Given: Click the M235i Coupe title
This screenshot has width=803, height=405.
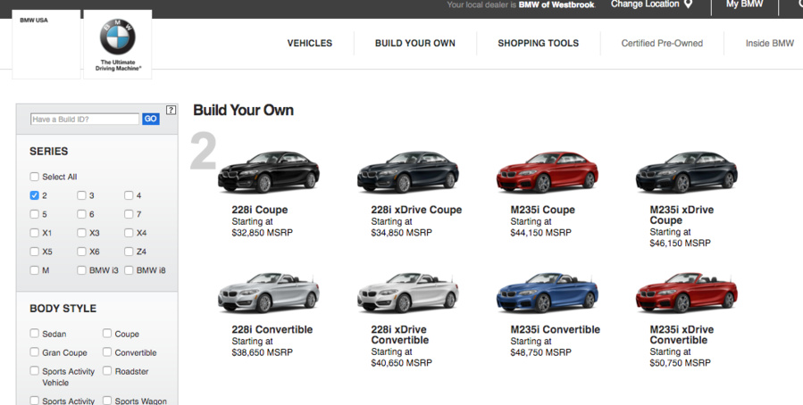Looking at the screenshot, I should (x=542, y=210).
